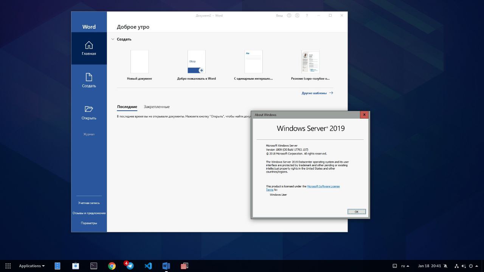Open the red firewall remote app taskbar icon
The width and height of the screenshot is (484, 272).
coord(185,266)
